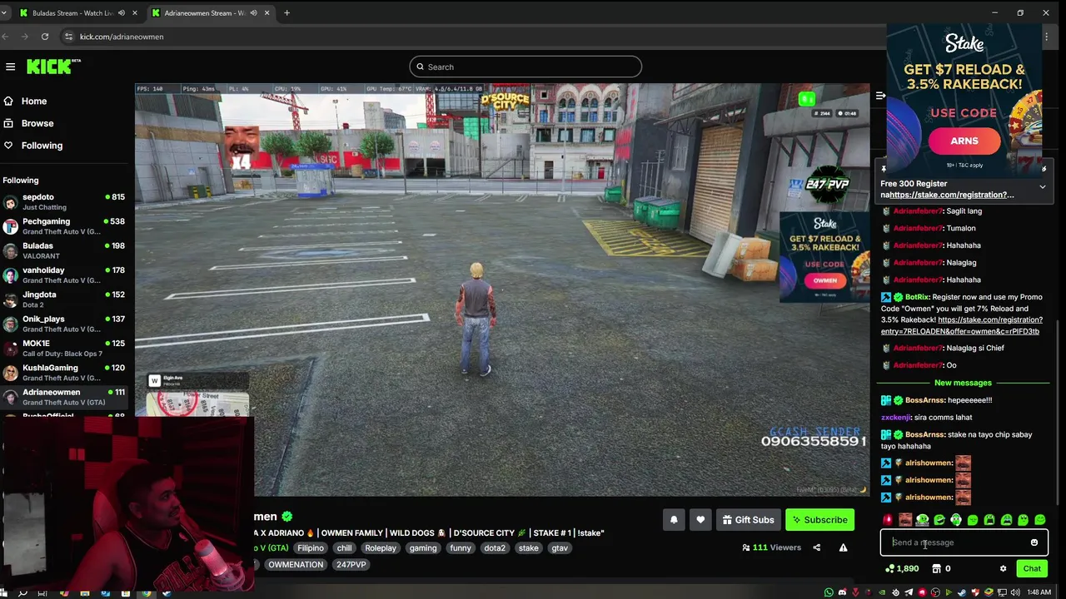Open Adrianeowmen channel in Following list
Image resolution: width=1066 pixels, height=599 pixels.
point(64,397)
